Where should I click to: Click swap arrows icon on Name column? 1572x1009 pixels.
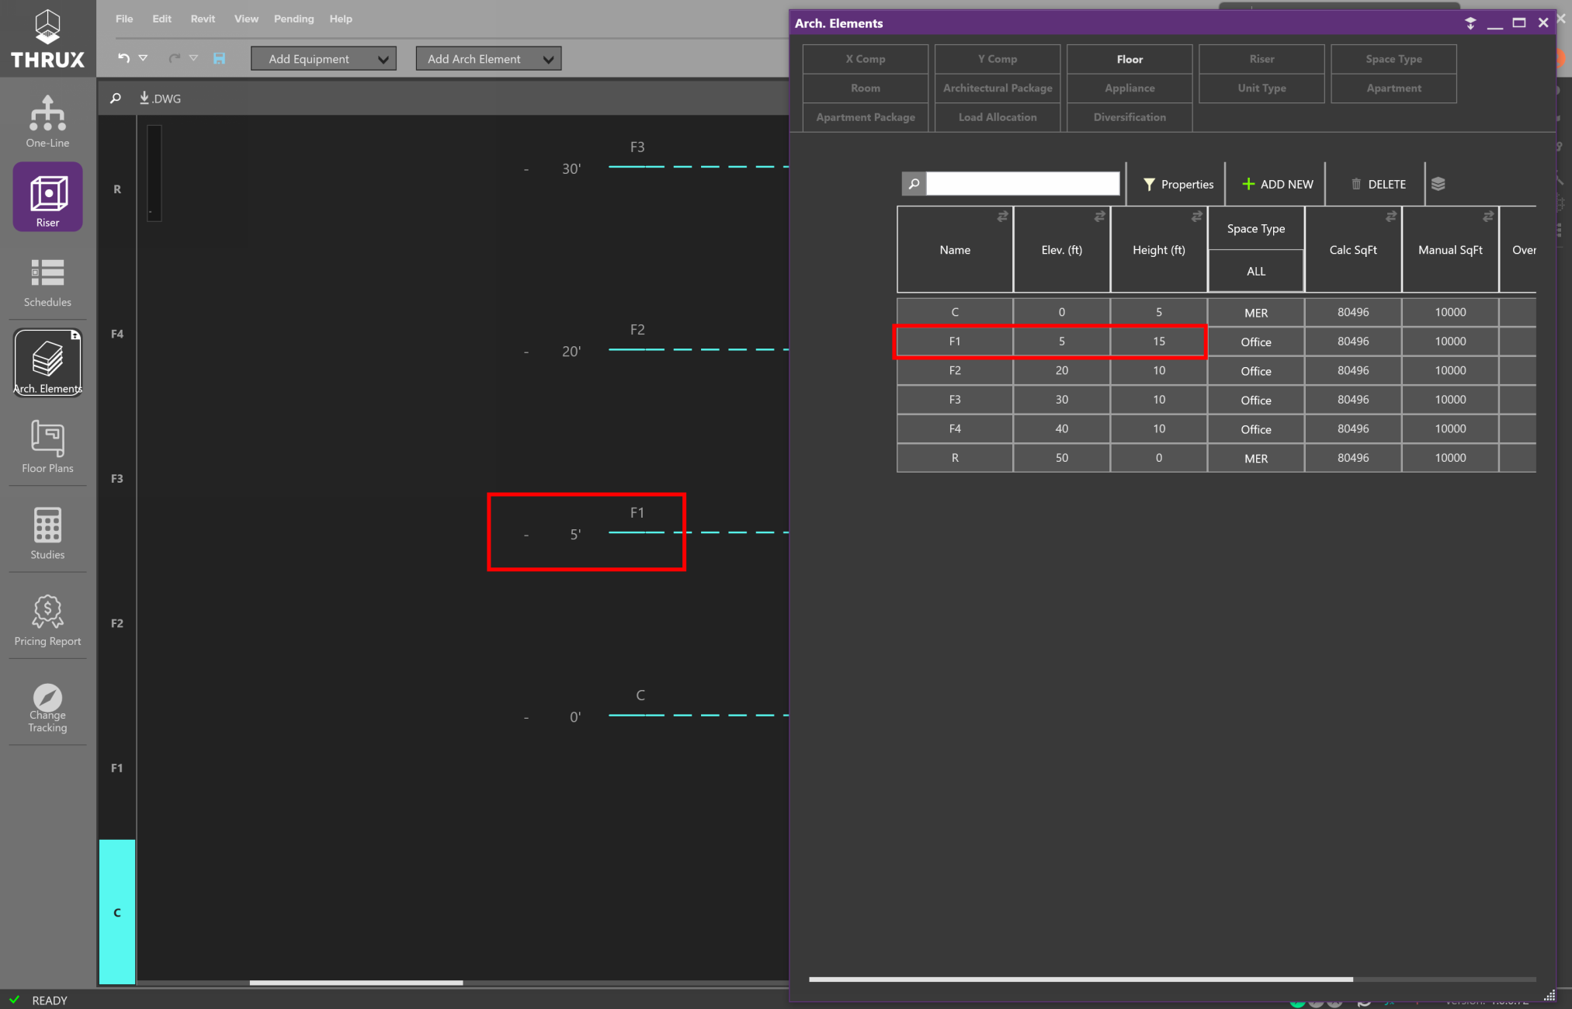1002,217
